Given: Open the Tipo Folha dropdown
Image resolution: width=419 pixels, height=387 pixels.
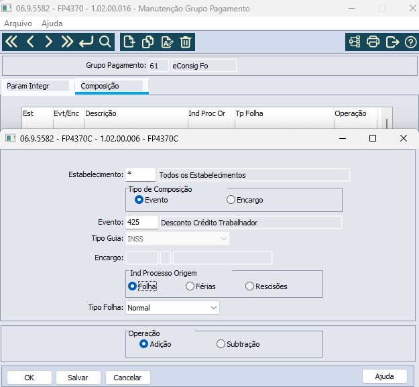Looking at the screenshot, I should click(172, 308).
